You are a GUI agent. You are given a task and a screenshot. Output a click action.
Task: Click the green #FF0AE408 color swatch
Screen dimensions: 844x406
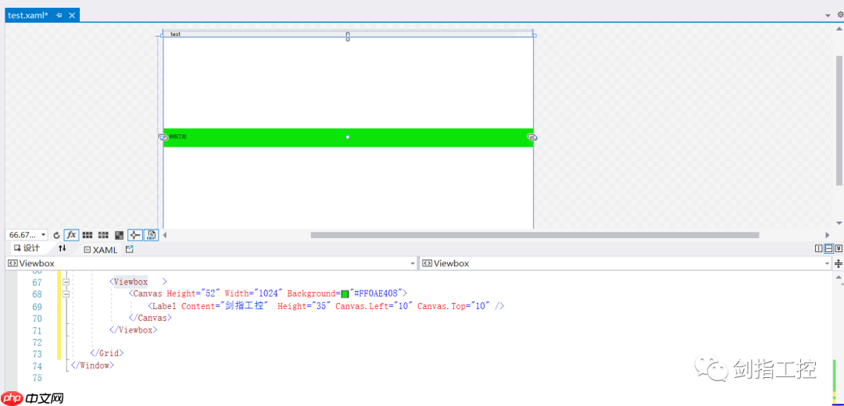click(x=345, y=294)
